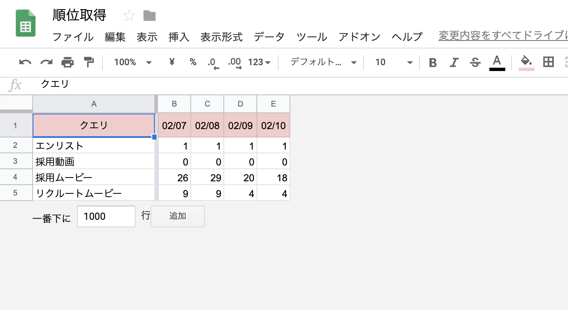Open the 挿入 menu
This screenshot has width=568, height=310.
[179, 37]
